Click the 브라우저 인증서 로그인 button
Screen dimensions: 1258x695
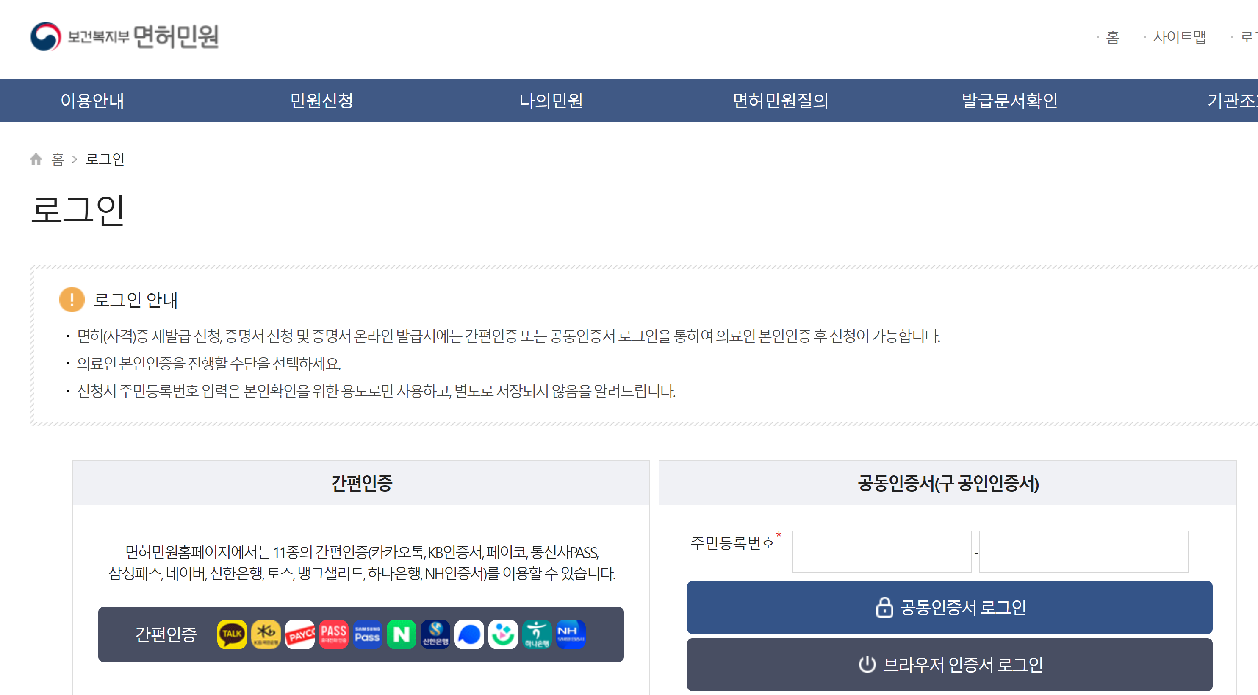pyautogui.click(x=949, y=664)
